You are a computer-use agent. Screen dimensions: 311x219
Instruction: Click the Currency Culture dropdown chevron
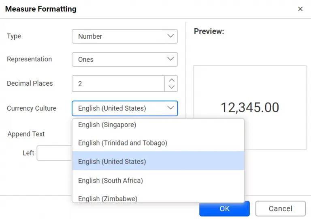(170, 108)
